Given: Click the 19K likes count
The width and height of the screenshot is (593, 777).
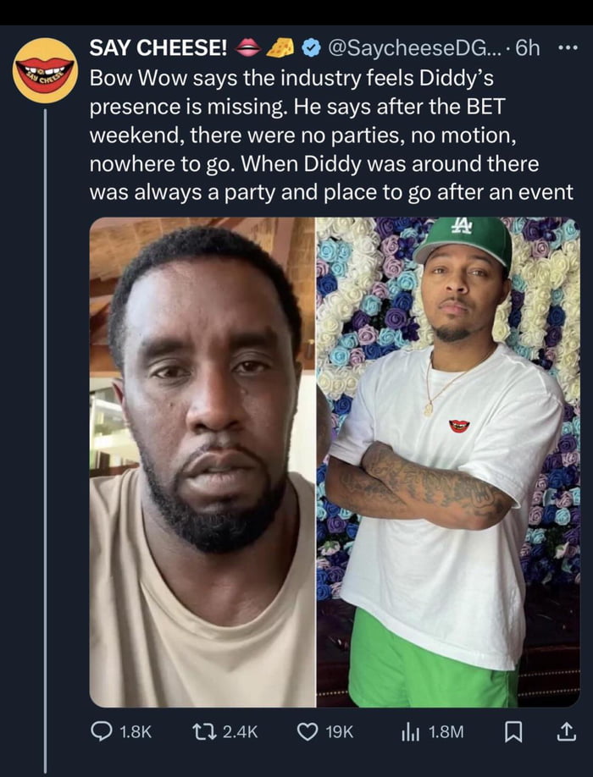Looking at the screenshot, I should (x=340, y=731).
